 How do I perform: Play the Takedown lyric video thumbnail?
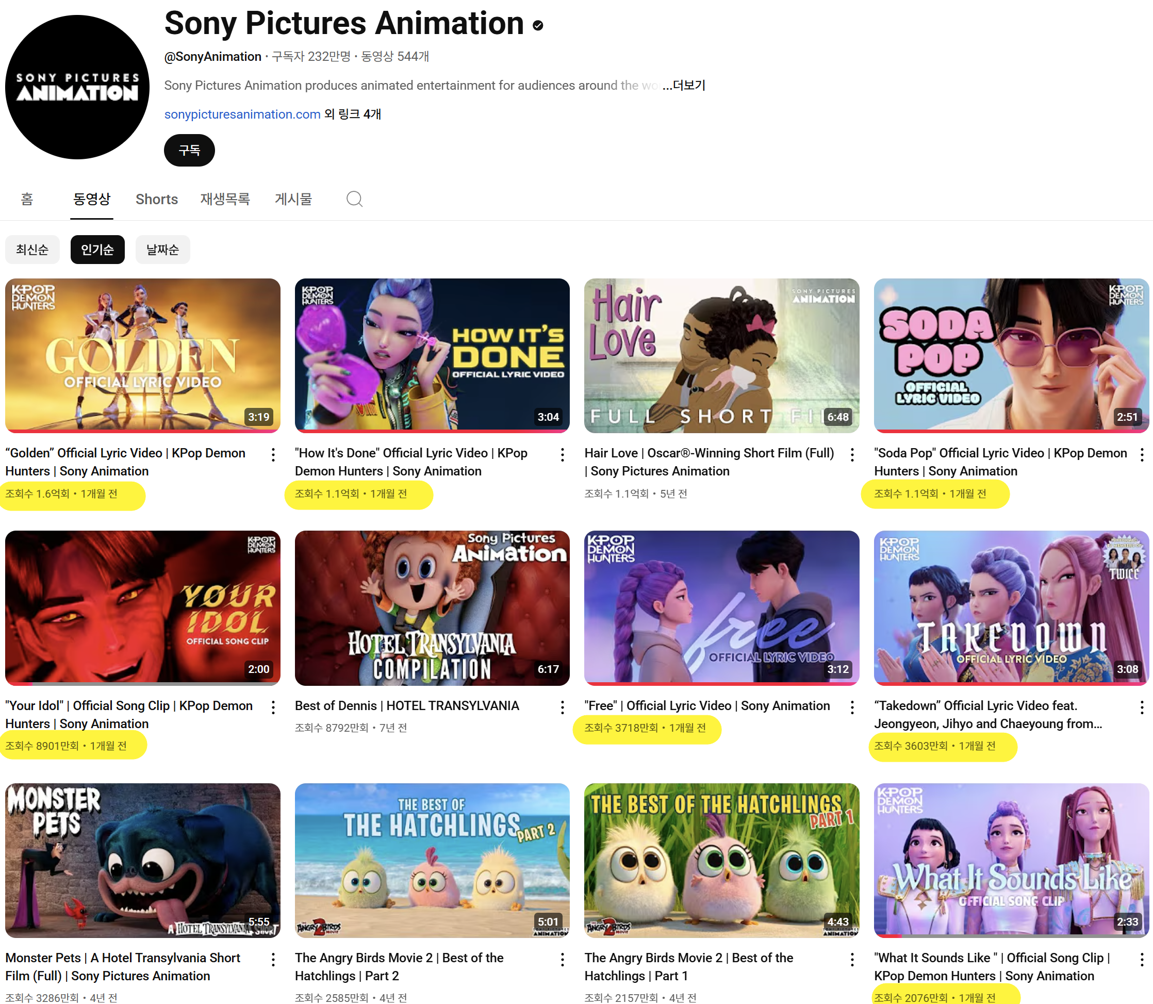(x=1011, y=608)
